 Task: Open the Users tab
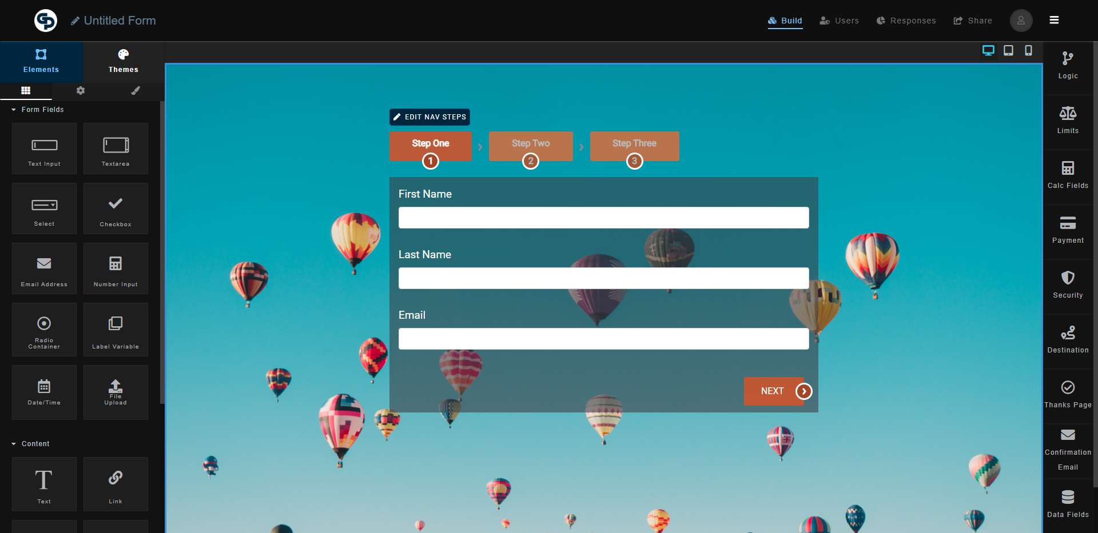[839, 21]
